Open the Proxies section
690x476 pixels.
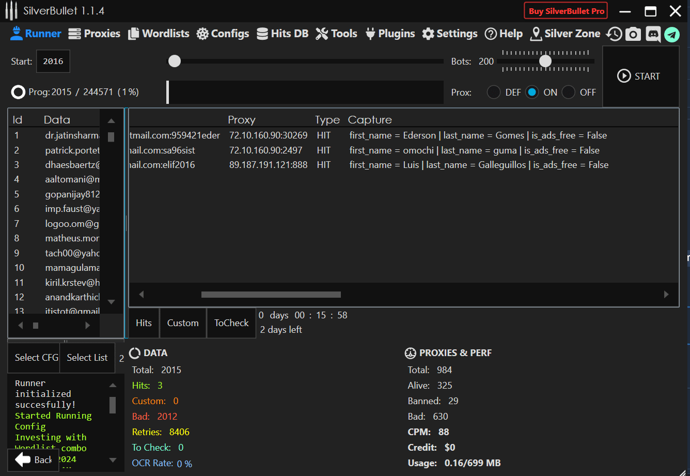pos(95,34)
